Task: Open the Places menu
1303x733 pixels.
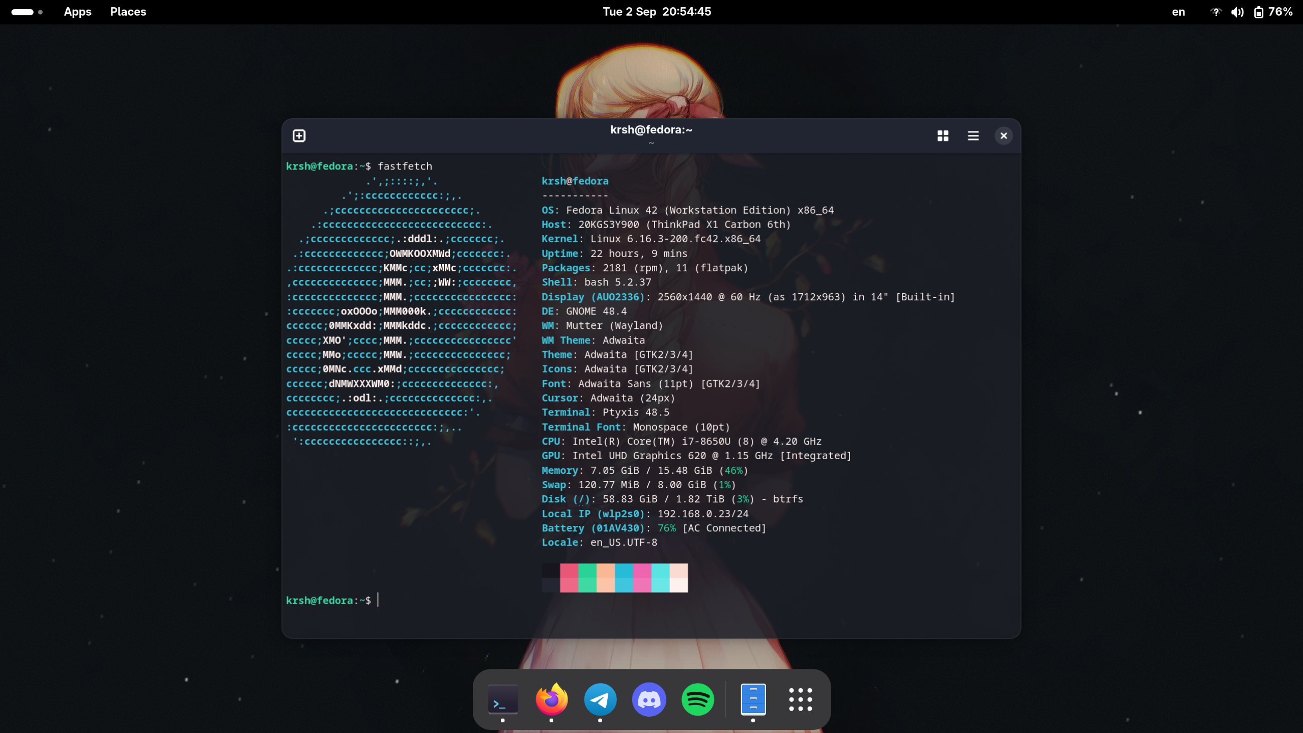Action: pyautogui.click(x=128, y=12)
